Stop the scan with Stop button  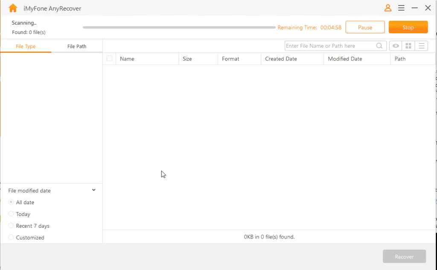408,27
